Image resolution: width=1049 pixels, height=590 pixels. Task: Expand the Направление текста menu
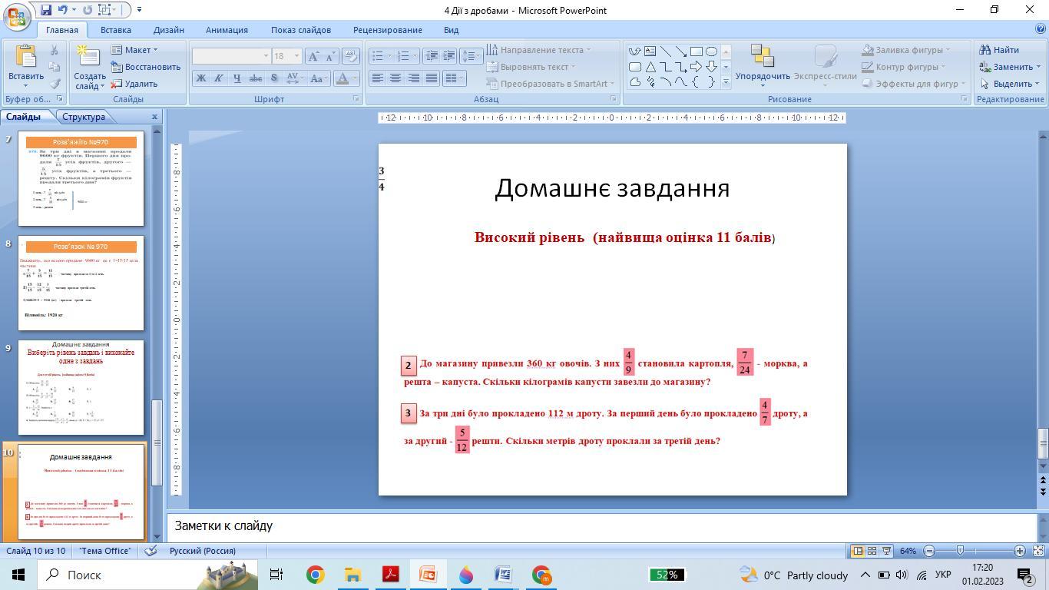[538, 50]
